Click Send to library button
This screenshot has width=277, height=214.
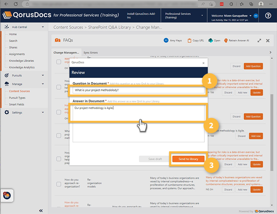click(188, 159)
